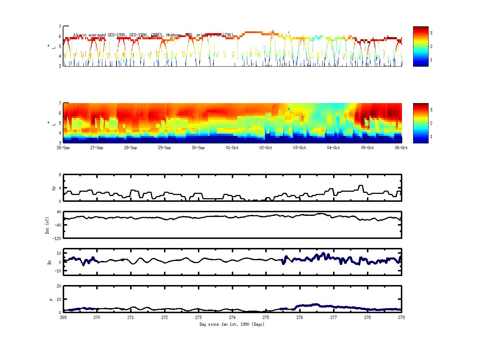Click the 26-Sep date tick label
The image size is (487, 351).
coord(63,148)
